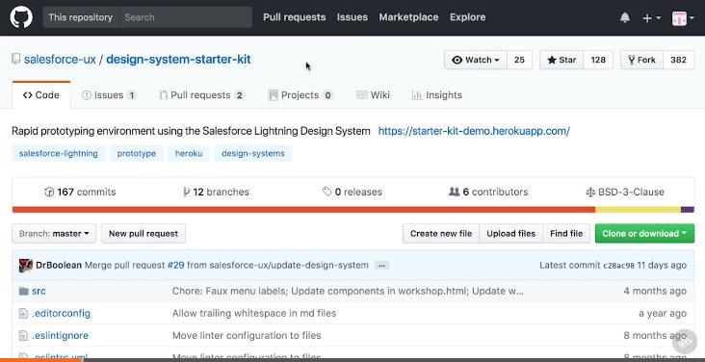The image size is (705, 362).
Task: Click the This repository search scope label
Action: click(x=81, y=17)
